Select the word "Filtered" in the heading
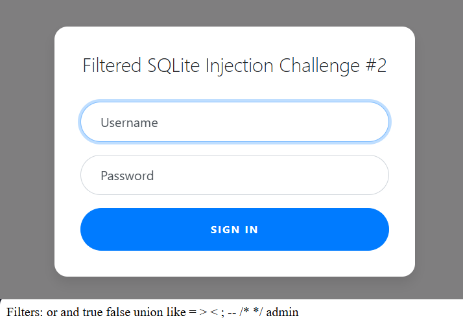Screen dimensions: 463x333 [112, 65]
